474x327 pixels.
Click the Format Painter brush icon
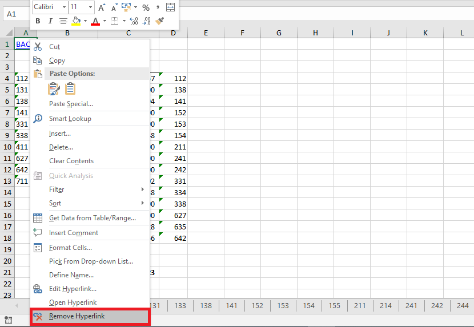(x=160, y=21)
